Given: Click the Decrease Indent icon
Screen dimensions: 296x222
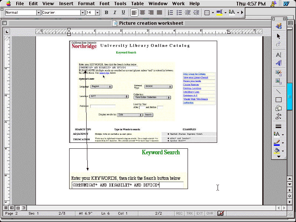Looking at the screenshot, I should [188, 13].
